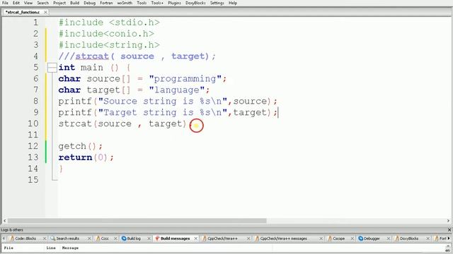This screenshot has width=453, height=254.
Task: Open the Settings menu
Action: point(217,3)
